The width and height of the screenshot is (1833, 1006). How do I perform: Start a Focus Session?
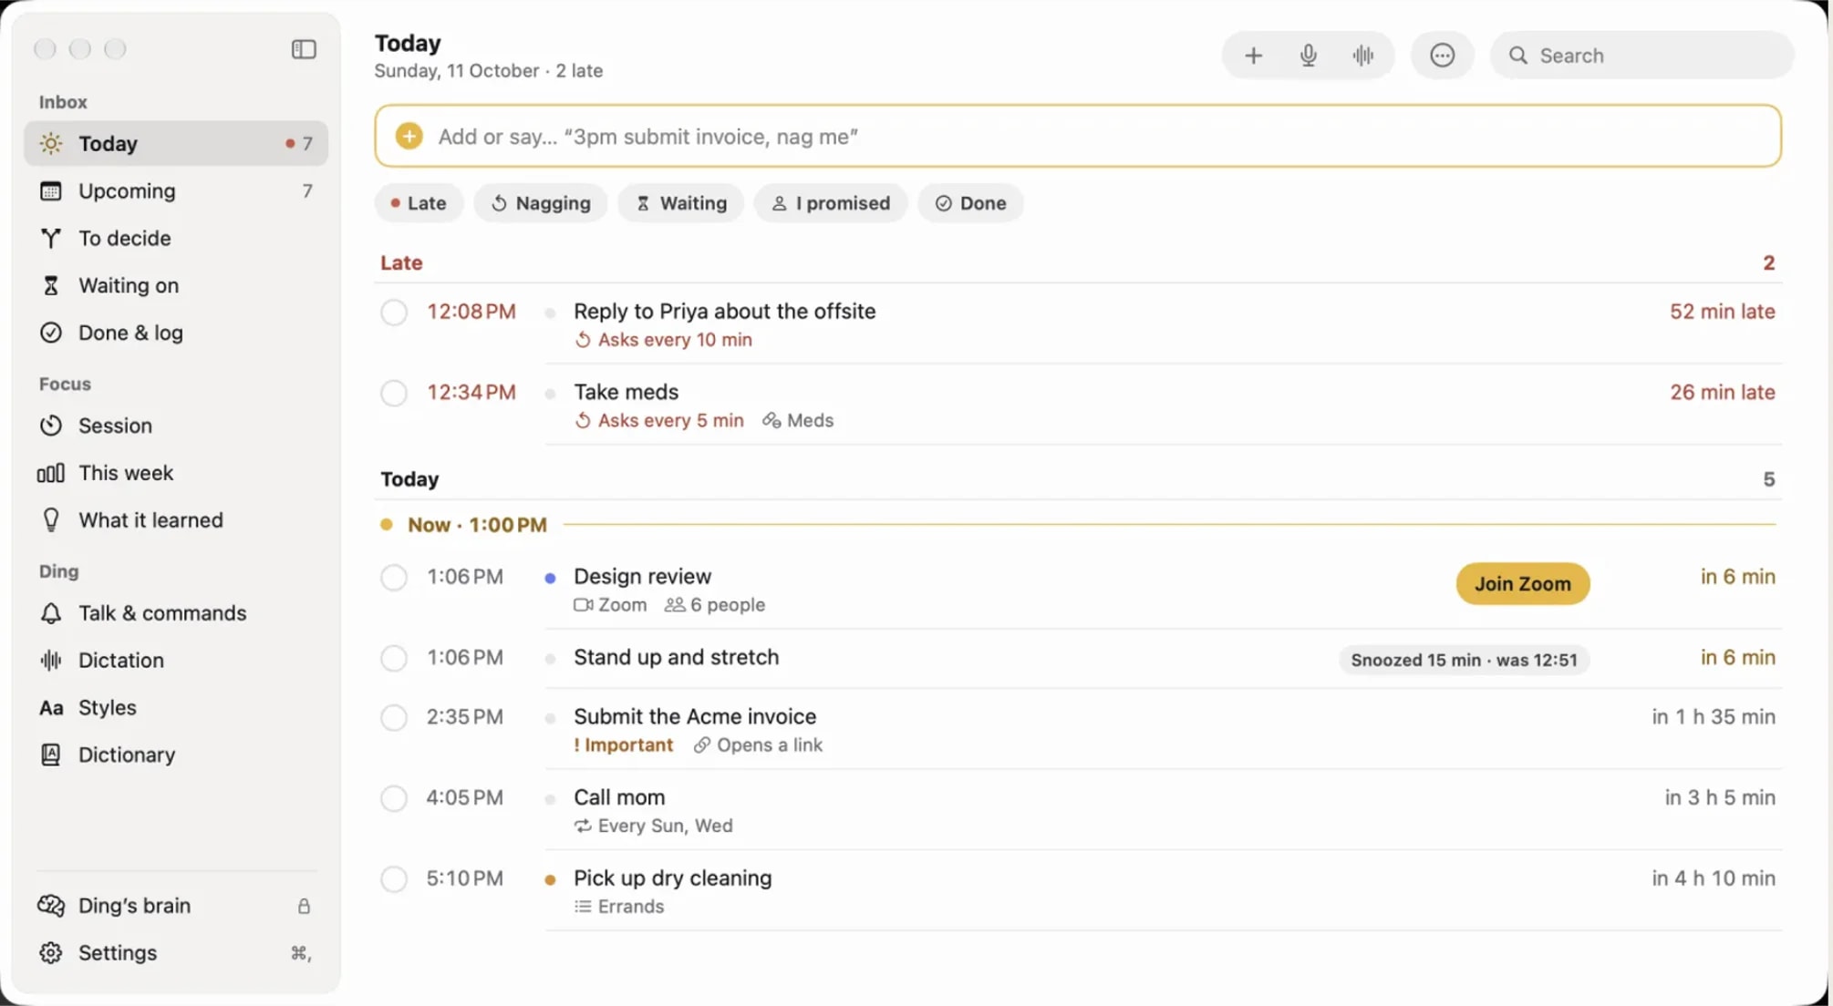(175, 426)
